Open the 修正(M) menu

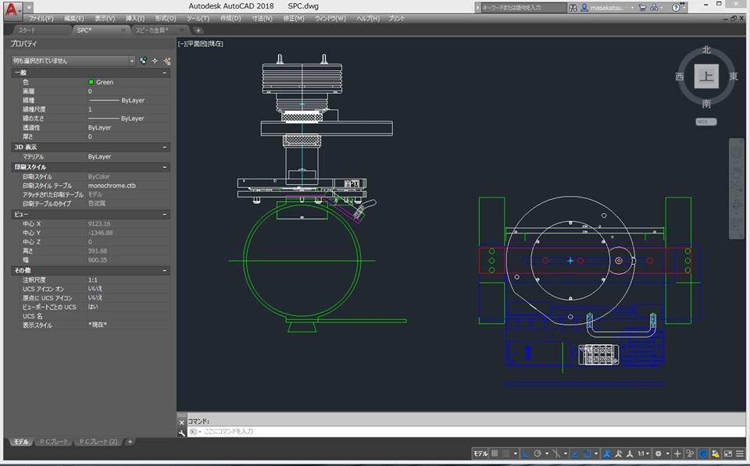coord(293,19)
